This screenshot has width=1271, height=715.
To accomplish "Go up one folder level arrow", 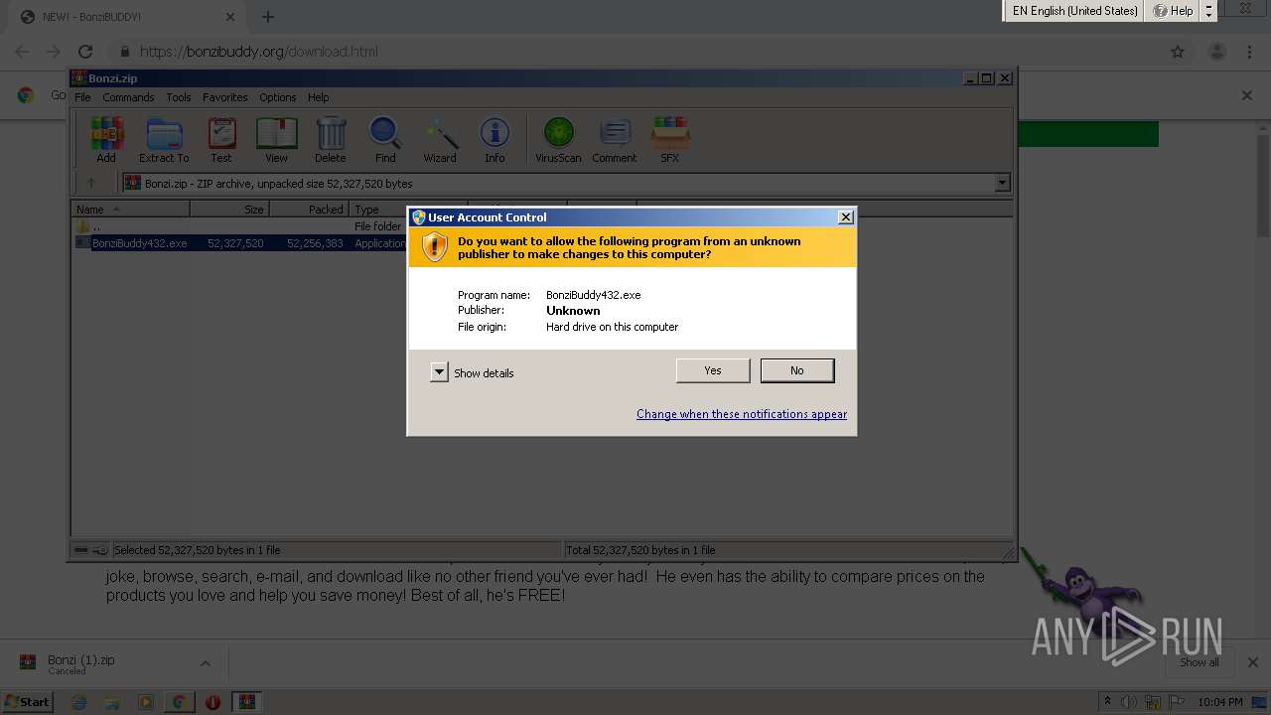I will click(91, 184).
